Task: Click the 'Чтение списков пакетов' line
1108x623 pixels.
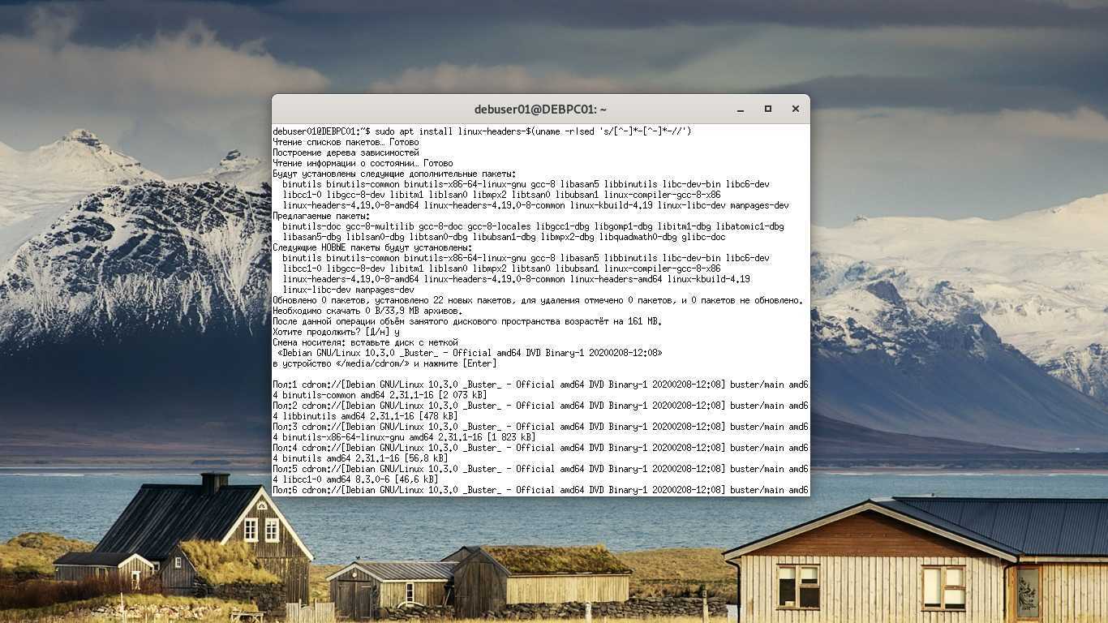Action: [x=346, y=142]
